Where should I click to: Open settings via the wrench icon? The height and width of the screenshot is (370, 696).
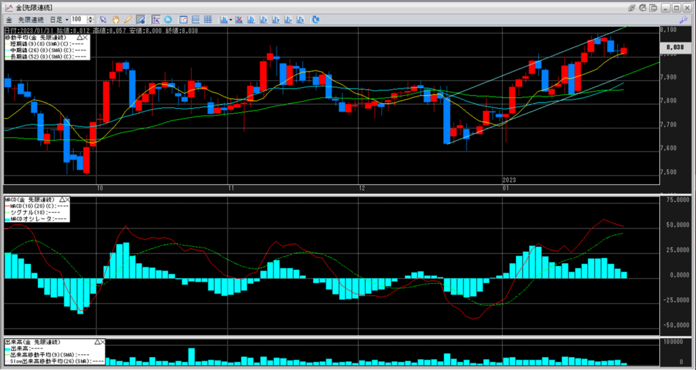coord(683,20)
